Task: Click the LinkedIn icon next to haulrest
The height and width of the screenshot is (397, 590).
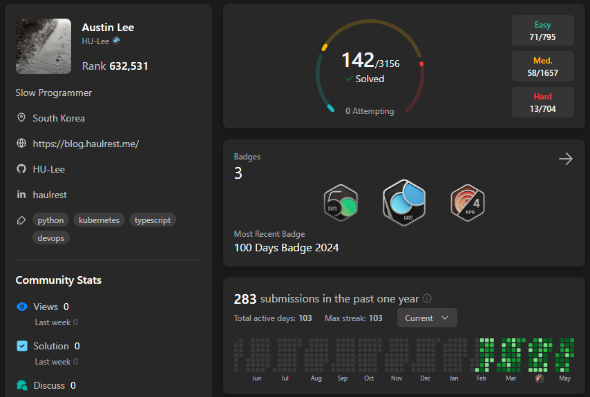Action: coord(21,195)
